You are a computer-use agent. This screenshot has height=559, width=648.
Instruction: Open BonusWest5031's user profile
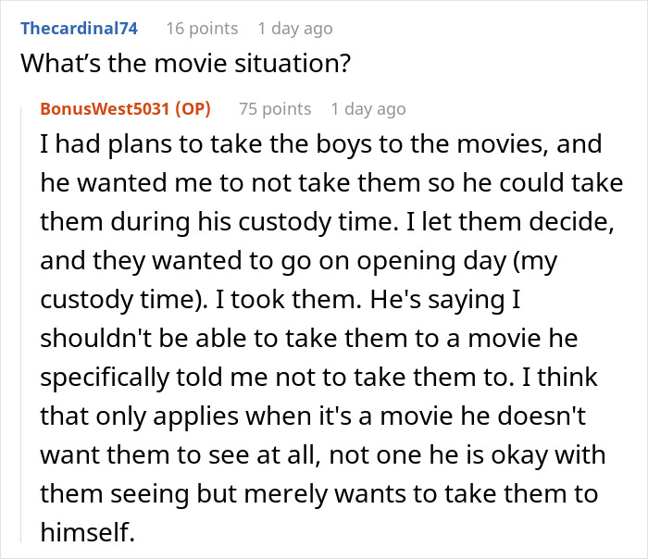pyautogui.click(x=105, y=109)
